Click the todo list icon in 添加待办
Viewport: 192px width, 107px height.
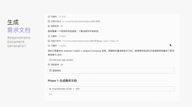(50, 71)
